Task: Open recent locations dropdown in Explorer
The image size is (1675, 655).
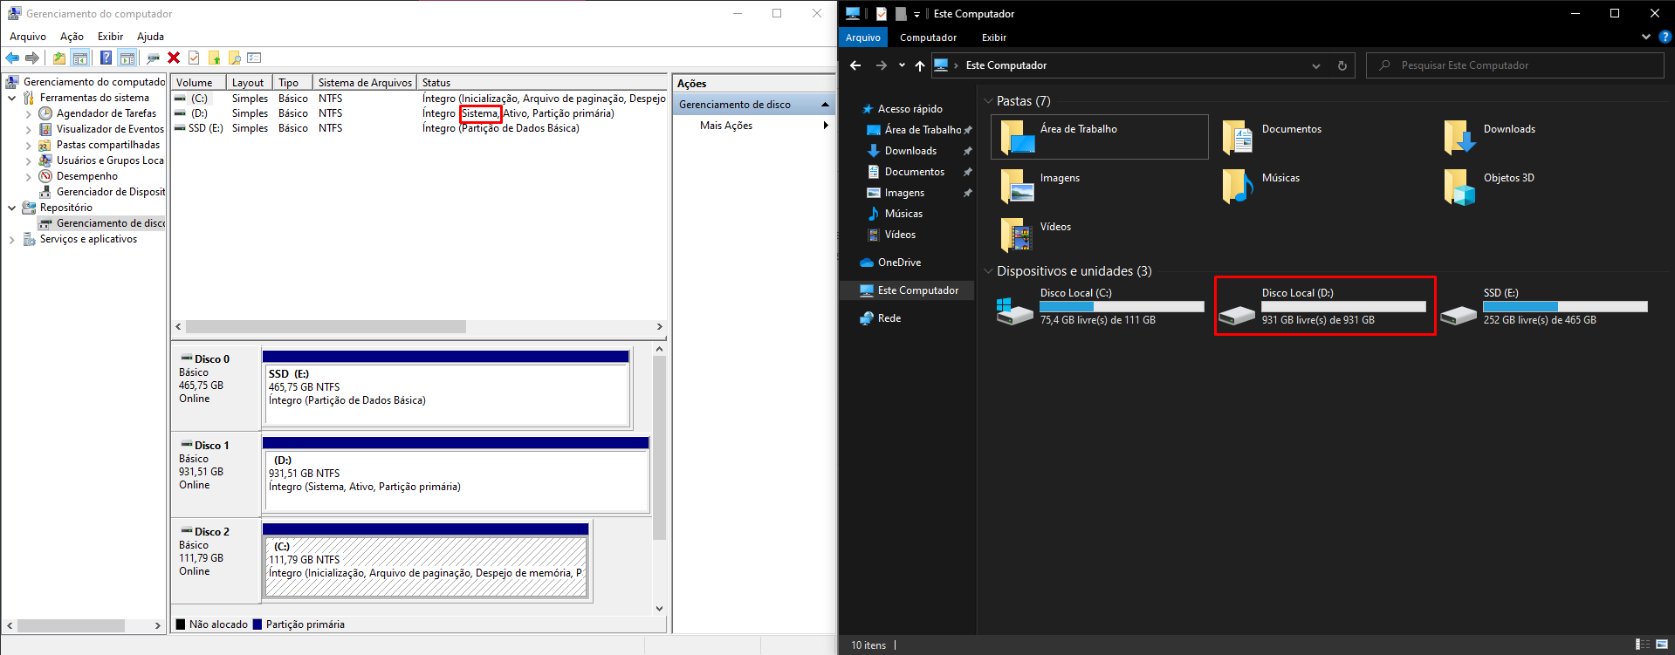Action: click(903, 65)
